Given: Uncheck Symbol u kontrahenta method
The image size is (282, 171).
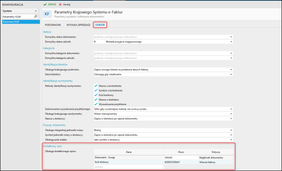Looking at the screenshot, I should pos(95,90).
